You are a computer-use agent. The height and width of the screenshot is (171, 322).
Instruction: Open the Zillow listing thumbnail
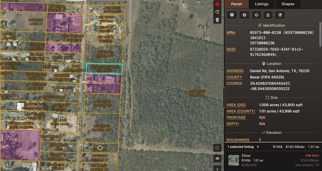pyautogui.click(x=234, y=160)
